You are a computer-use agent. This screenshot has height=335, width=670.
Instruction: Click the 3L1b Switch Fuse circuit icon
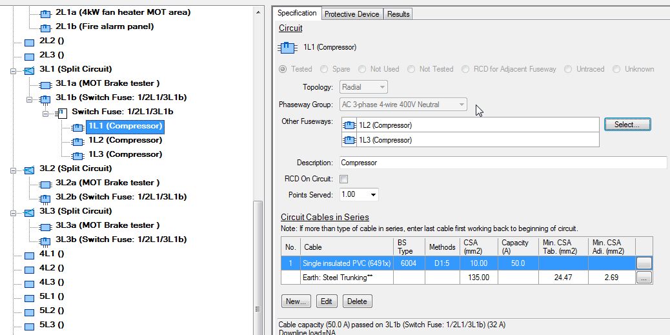click(45, 99)
